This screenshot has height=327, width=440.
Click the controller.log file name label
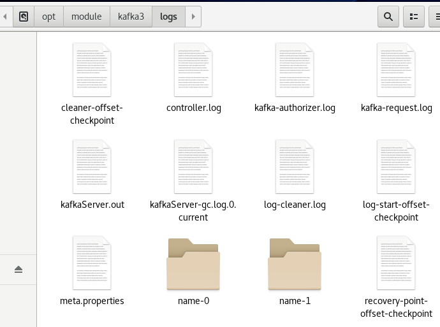pos(194,108)
